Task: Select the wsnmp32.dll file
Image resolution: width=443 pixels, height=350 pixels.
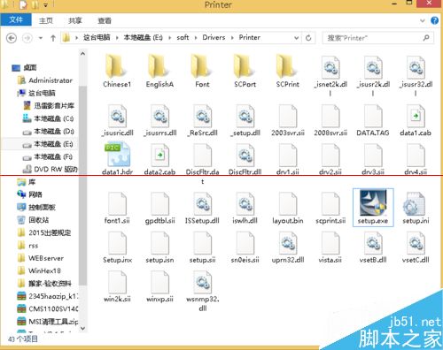Action: click(203, 291)
